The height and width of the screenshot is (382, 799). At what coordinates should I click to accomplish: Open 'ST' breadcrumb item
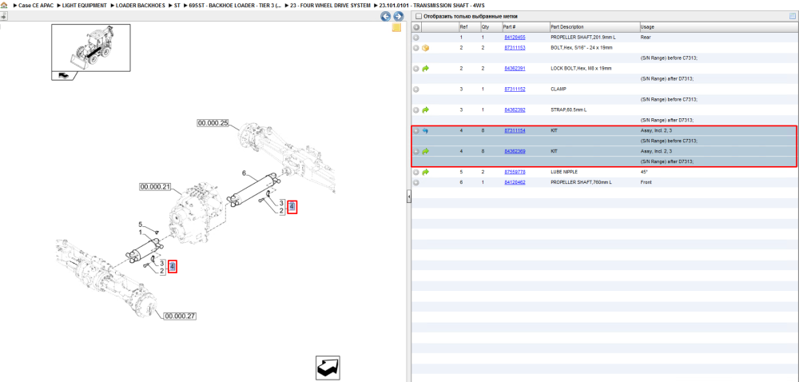point(177,5)
